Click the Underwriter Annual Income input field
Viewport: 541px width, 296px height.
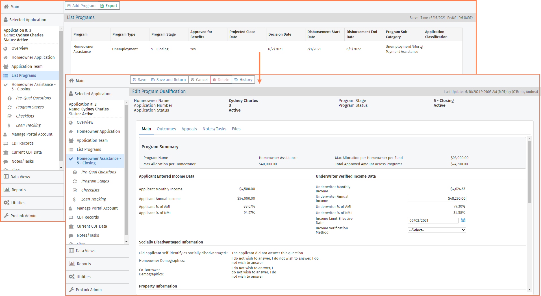coord(436,199)
